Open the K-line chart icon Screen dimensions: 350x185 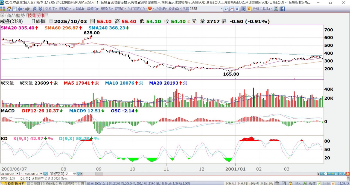point(237,9)
